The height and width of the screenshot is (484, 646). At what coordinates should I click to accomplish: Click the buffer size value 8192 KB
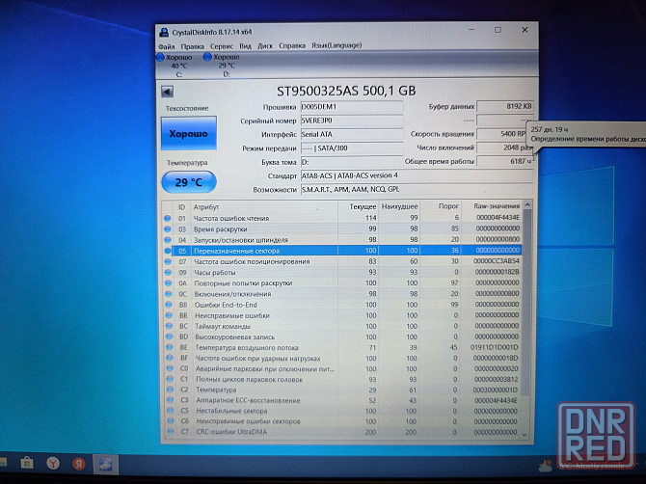(504, 106)
